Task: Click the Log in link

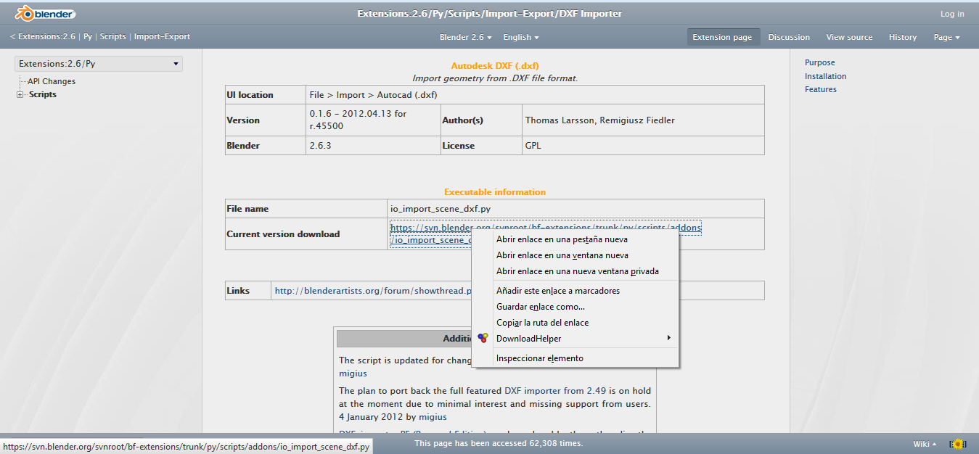Action: pyautogui.click(x=952, y=14)
